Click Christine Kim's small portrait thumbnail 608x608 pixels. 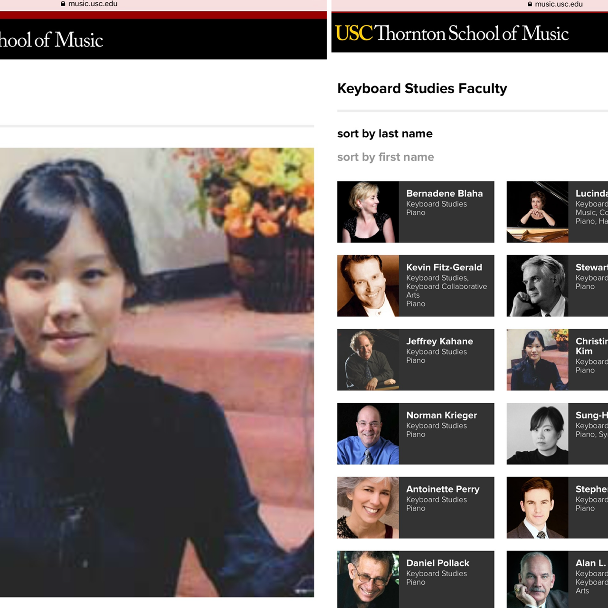pyautogui.click(x=537, y=360)
